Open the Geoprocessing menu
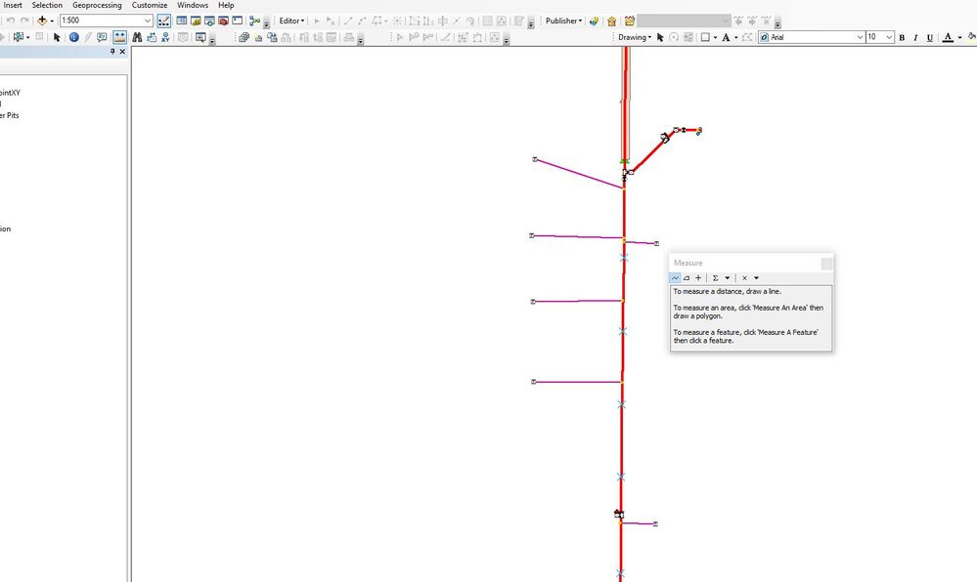Viewport: 977px width, 582px height. (x=97, y=5)
